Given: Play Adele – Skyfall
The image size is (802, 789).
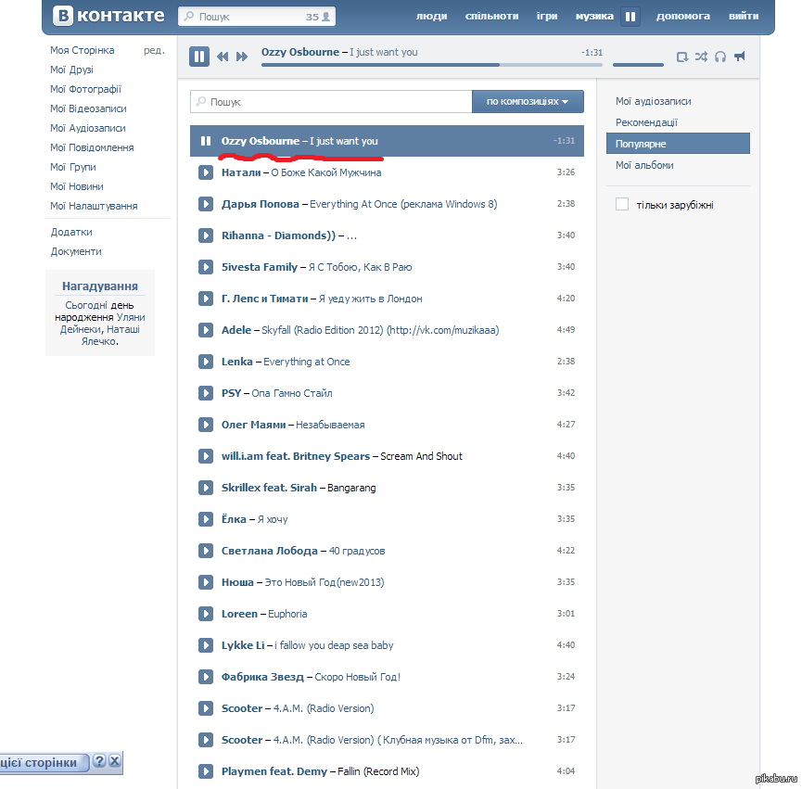Looking at the screenshot, I should pos(206,330).
